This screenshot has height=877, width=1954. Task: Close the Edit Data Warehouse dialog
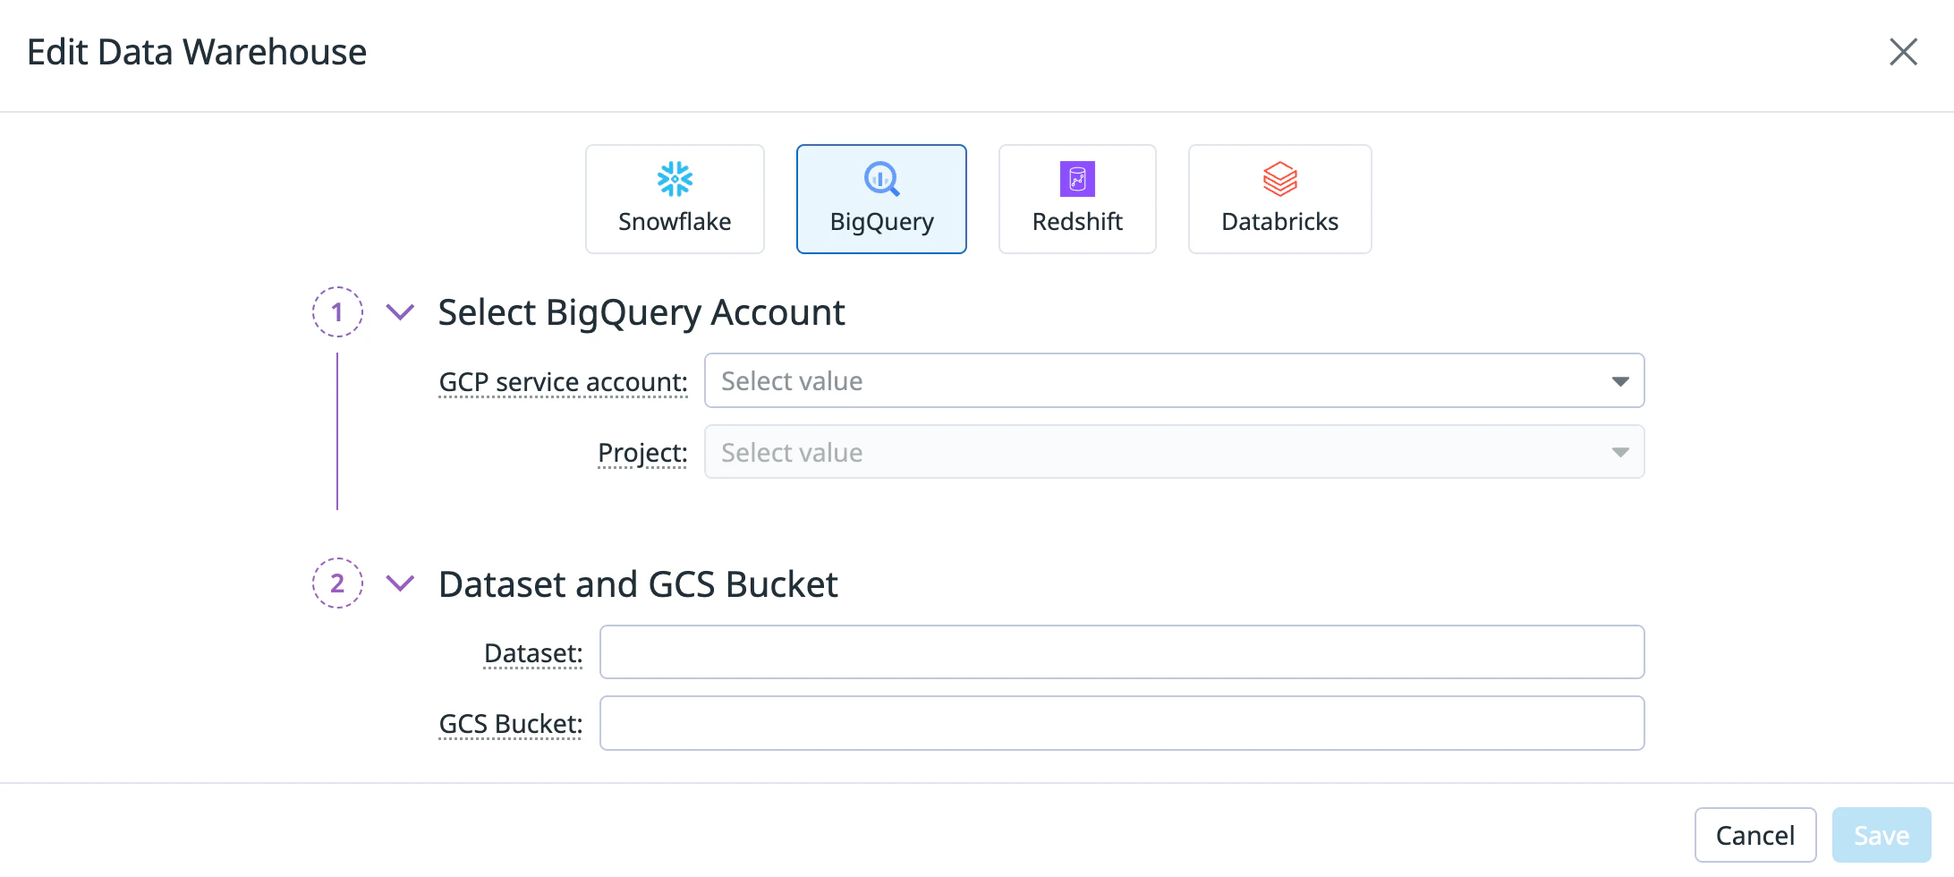pyautogui.click(x=1903, y=52)
